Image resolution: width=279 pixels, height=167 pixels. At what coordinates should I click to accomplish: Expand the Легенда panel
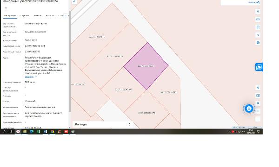pos(102,124)
